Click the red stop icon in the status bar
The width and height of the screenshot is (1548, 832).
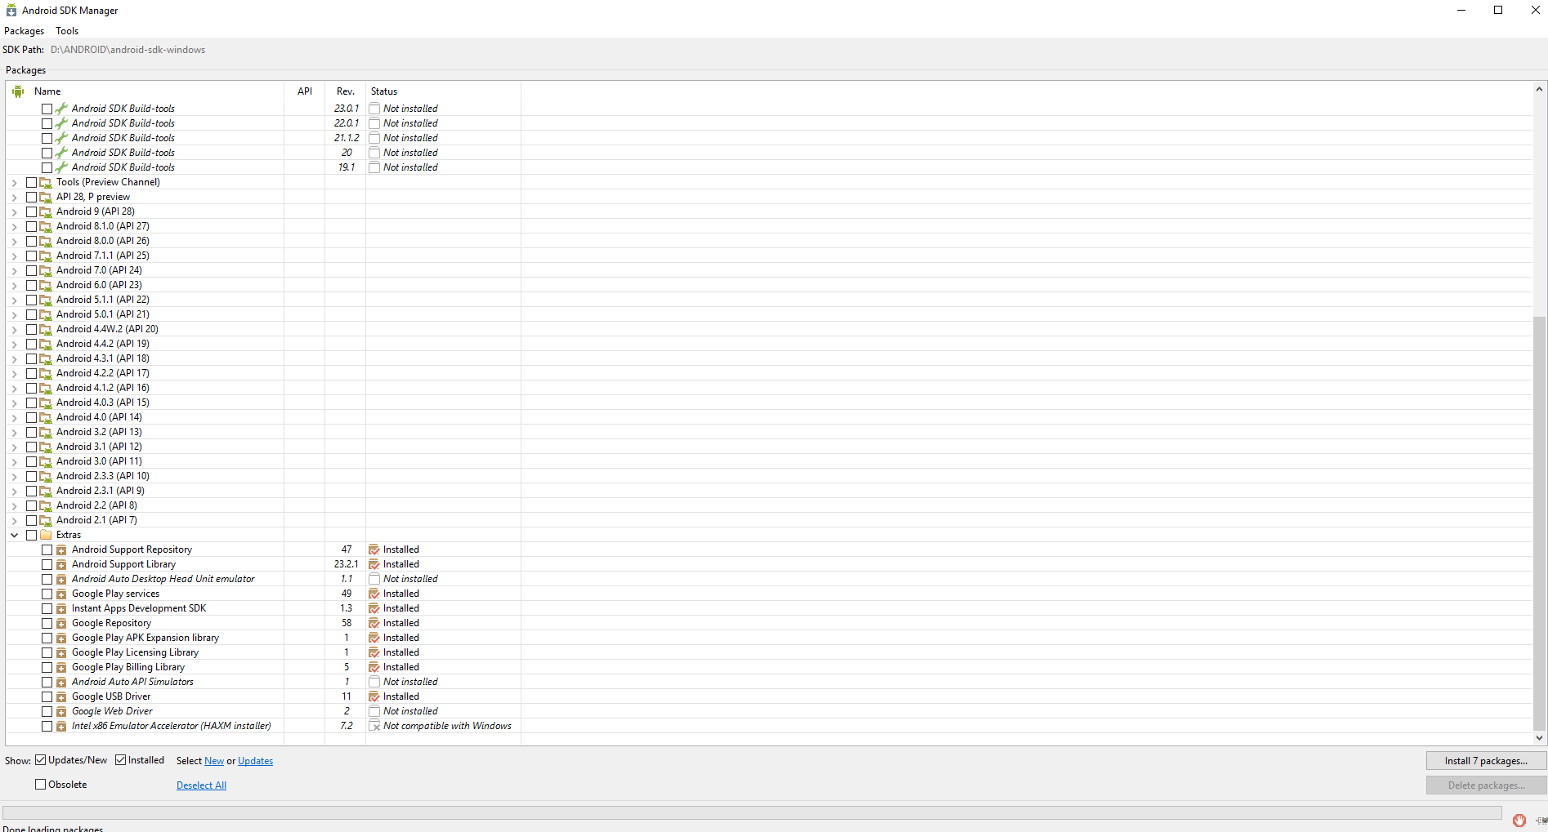point(1519,821)
